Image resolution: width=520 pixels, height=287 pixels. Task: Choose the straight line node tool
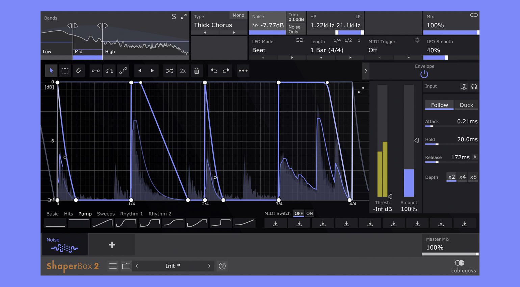(x=96, y=71)
